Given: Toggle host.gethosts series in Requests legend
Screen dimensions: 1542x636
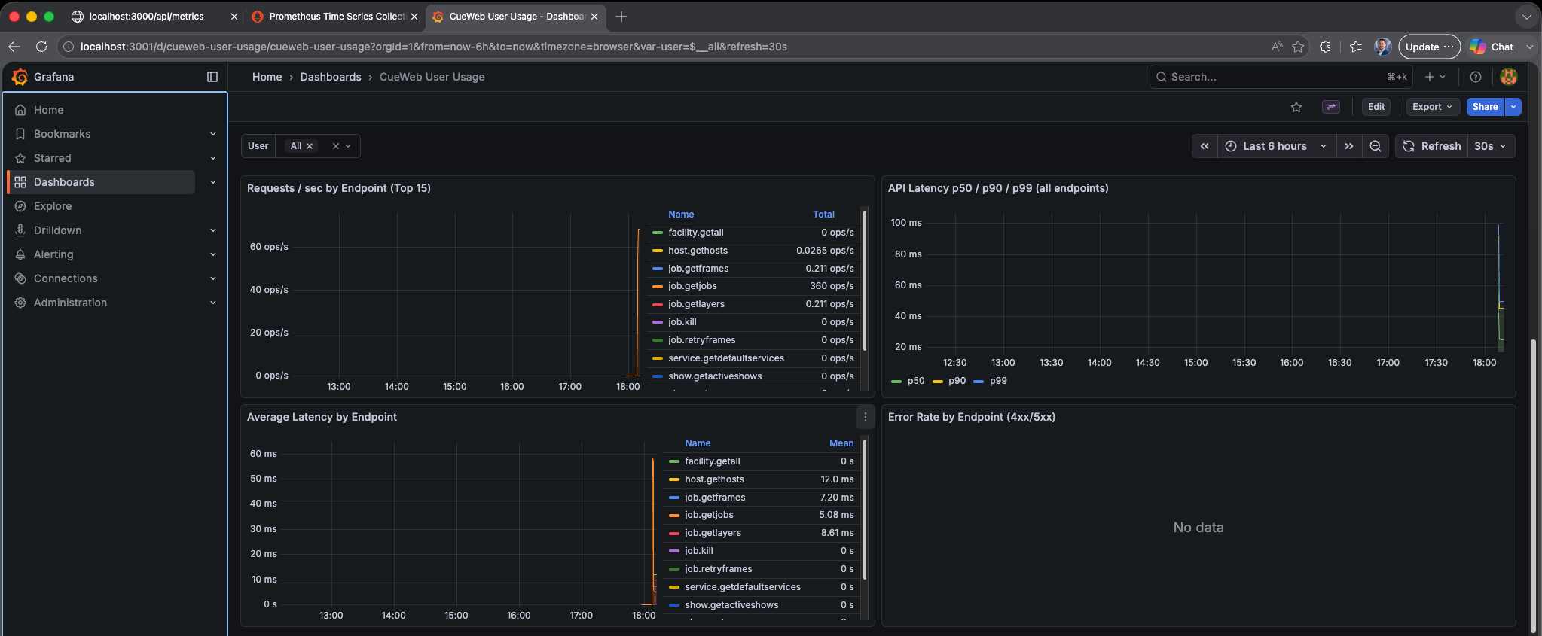Looking at the screenshot, I should [698, 251].
